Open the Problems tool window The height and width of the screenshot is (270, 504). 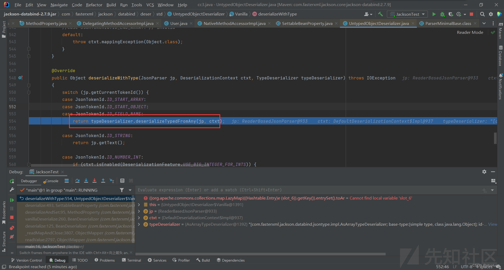coord(104,260)
